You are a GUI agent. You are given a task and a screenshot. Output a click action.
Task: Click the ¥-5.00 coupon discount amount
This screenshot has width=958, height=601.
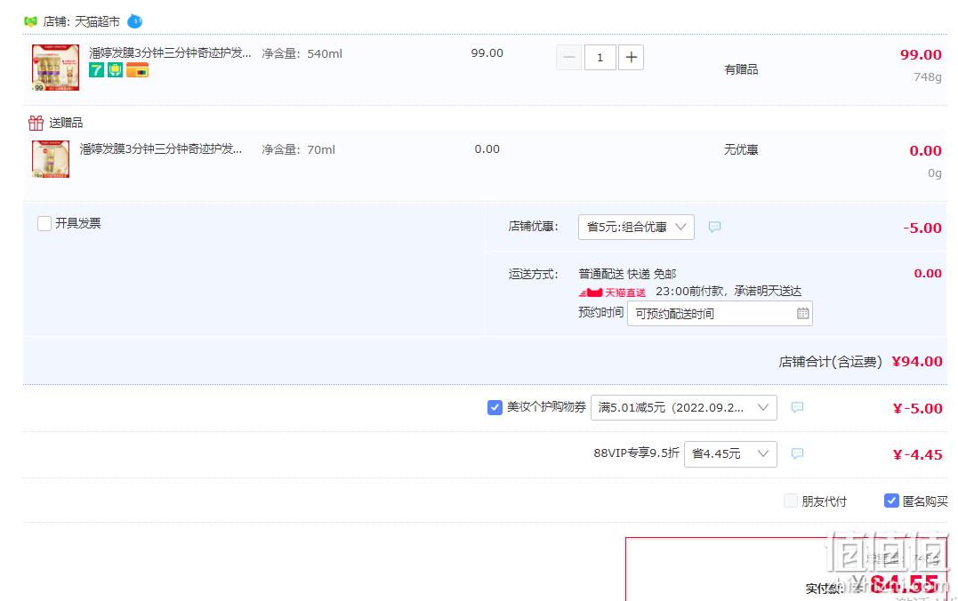click(x=918, y=408)
